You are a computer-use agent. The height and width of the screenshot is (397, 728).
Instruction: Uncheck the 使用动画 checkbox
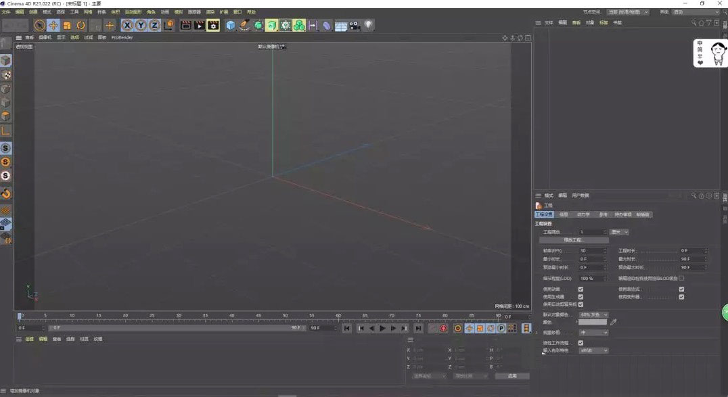pyautogui.click(x=581, y=289)
